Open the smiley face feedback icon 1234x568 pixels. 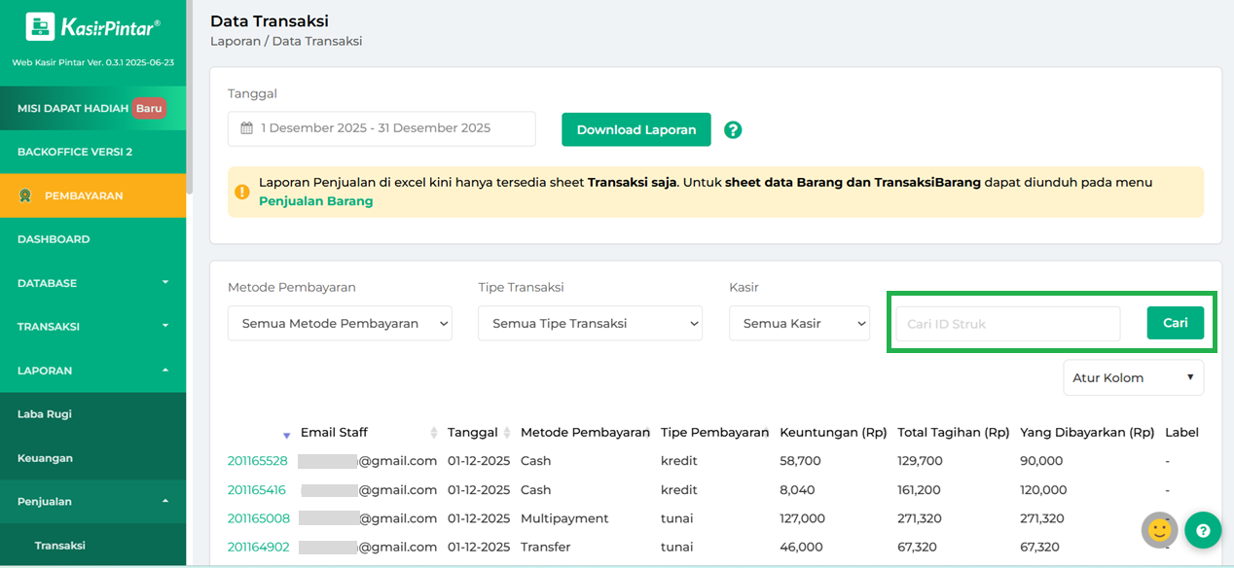coord(1159,530)
